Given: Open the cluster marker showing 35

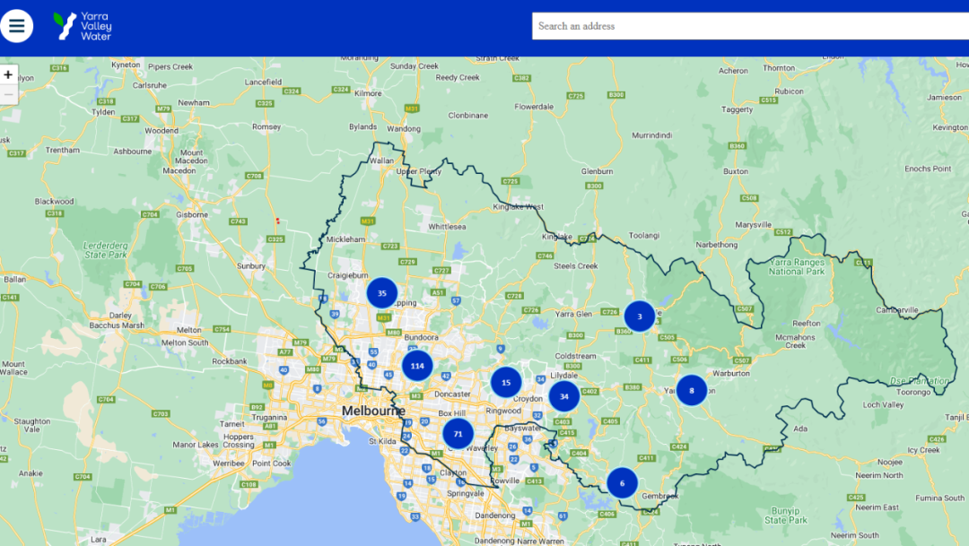Looking at the screenshot, I should pos(382,293).
